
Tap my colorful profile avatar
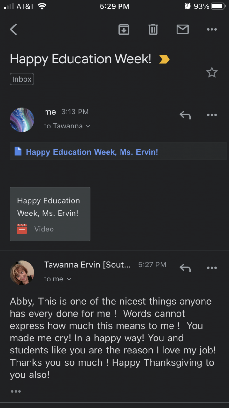point(22,120)
